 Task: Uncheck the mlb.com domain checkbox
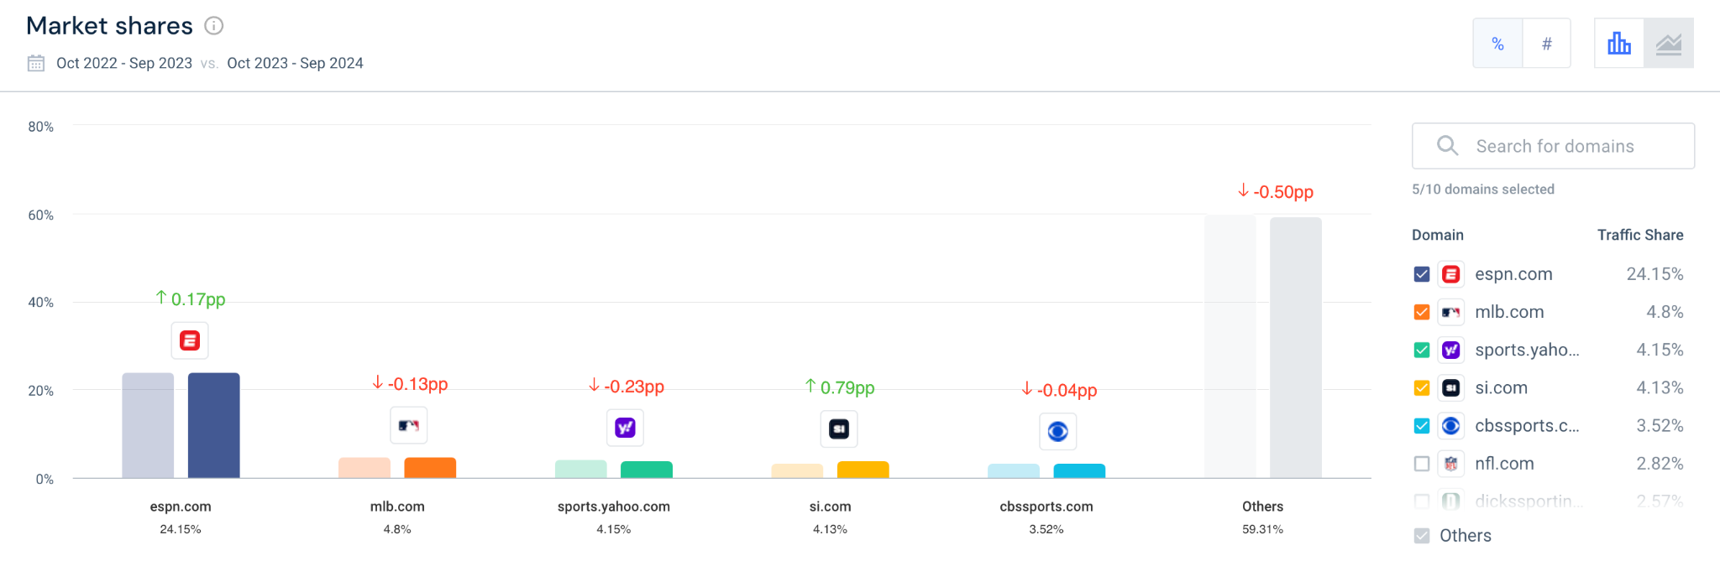click(x=1422, y=312)
